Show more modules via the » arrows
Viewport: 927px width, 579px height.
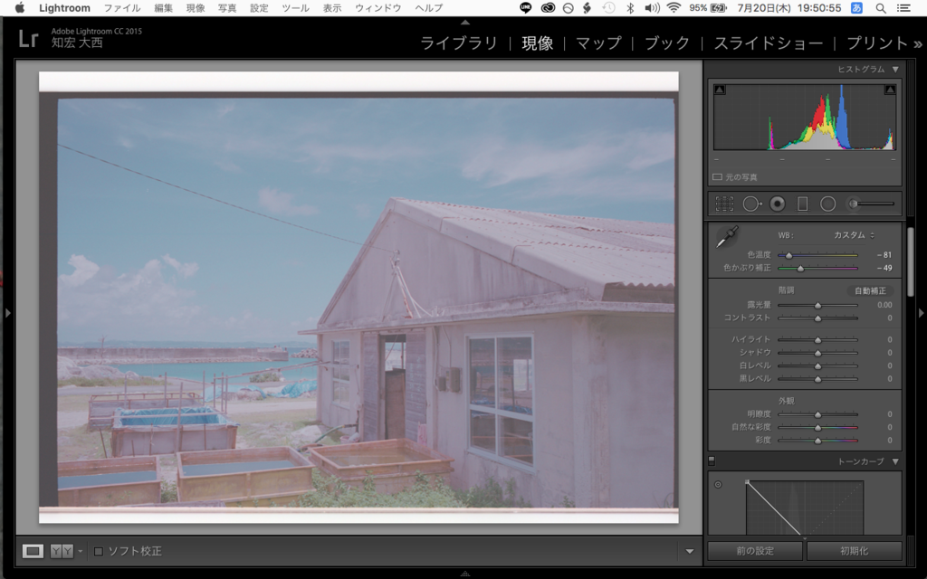(918, 43)
